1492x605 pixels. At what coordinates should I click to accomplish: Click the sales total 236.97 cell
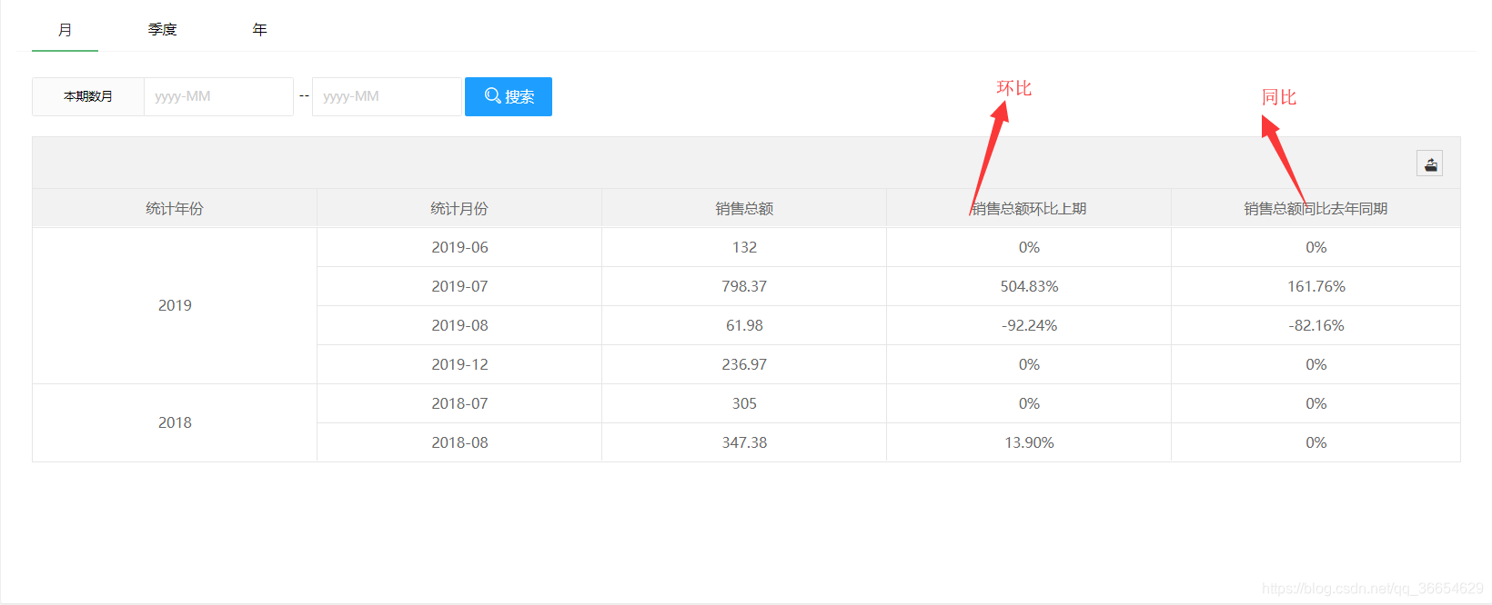point(744,364)
